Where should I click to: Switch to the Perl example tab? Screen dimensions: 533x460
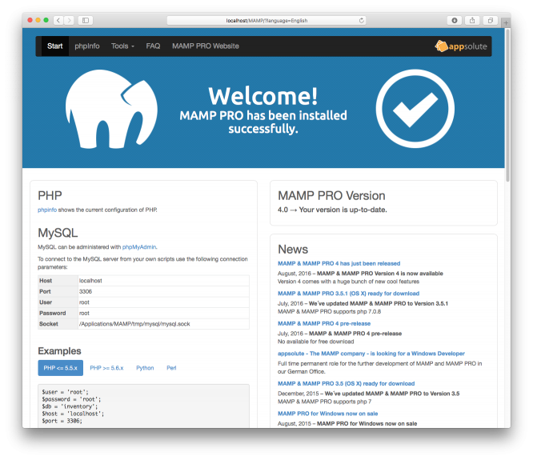171,368
